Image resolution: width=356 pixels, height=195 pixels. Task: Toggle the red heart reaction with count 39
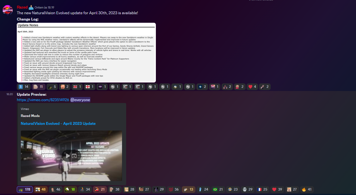click(277, 189)
